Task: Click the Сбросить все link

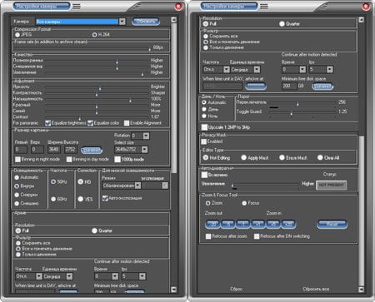Action: (x=316, y=289)
